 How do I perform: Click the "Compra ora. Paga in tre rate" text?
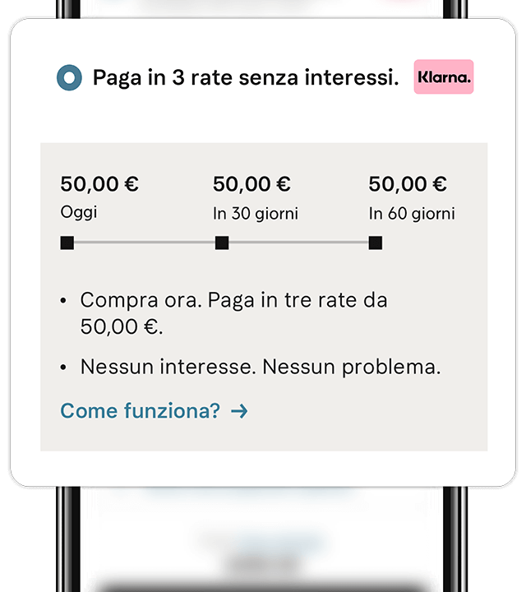[x=233, y=301]
